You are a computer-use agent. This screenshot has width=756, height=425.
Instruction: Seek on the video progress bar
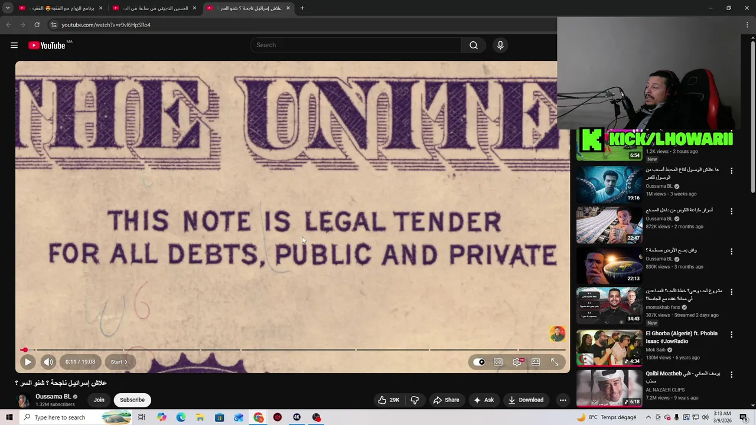click(x=293, y=350)
